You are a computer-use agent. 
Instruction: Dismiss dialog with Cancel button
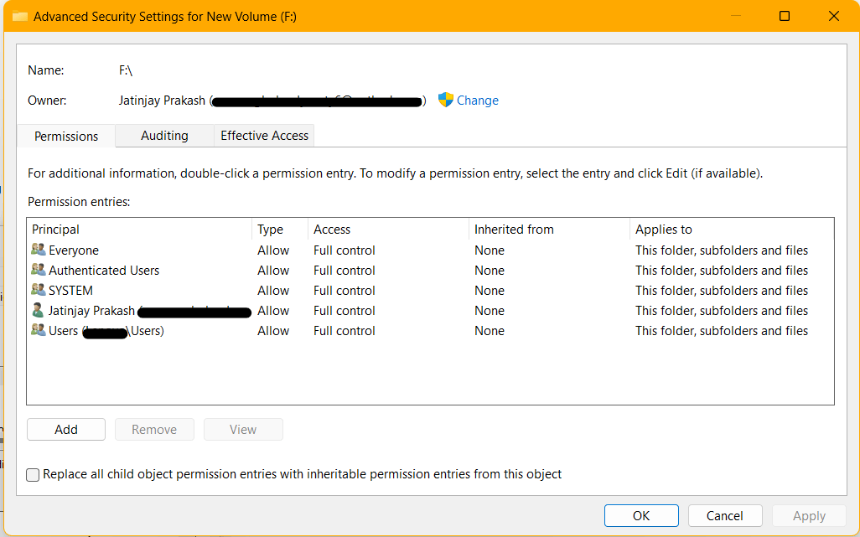coord(725,516)
